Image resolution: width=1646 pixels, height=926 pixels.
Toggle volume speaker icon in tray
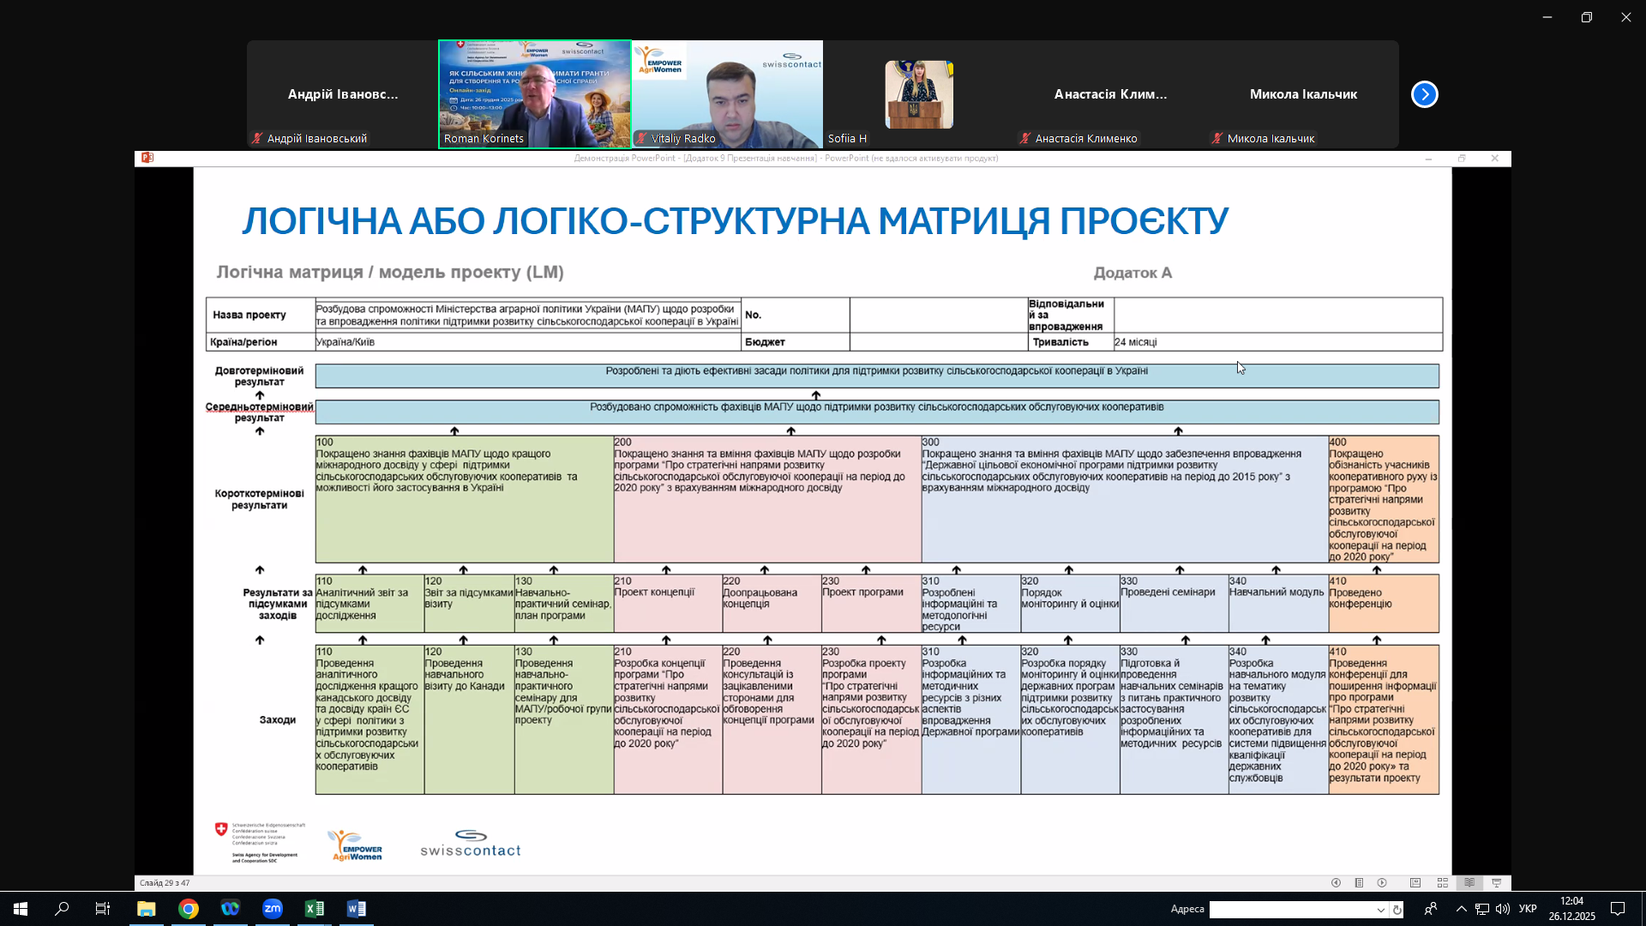pyautogui.click(x=1502, y=909)
